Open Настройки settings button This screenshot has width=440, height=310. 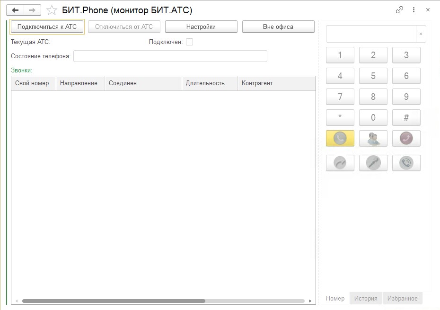tap(201, 27)
